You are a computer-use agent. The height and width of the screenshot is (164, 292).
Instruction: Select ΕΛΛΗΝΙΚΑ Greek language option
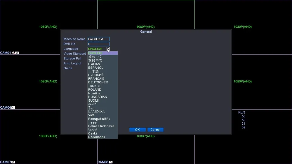click(103, 112)
